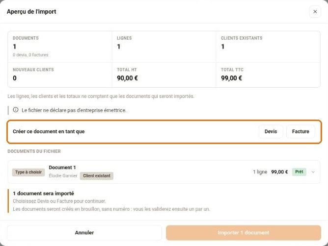Viewport: 328px width, 246px height.
Task: Click the 99,00 € amount in Document 1 row
Action: (x=279, y=172)
